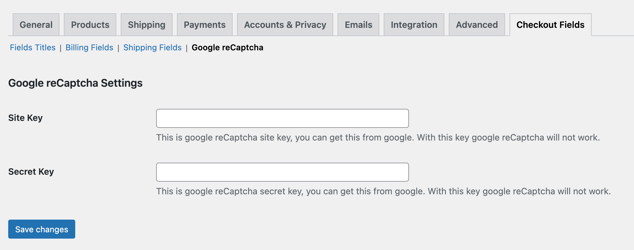The width and height of the screenshot is (634, 250).
Task: Focus the Secret Key input field
Action: pyautogui.click(x=283, y=172)
